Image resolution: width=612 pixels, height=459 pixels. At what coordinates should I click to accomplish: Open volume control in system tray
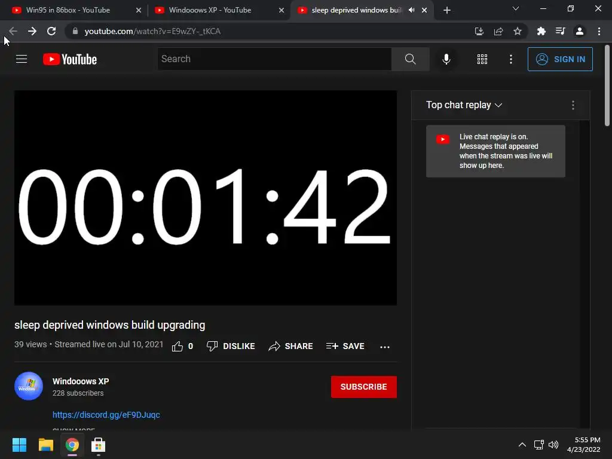[553, 445]
